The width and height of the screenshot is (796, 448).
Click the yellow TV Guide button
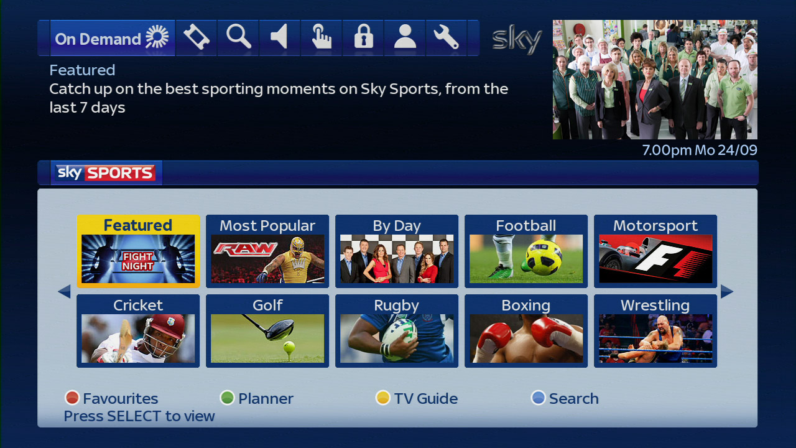pyautogui.click(x=417, y=398)
